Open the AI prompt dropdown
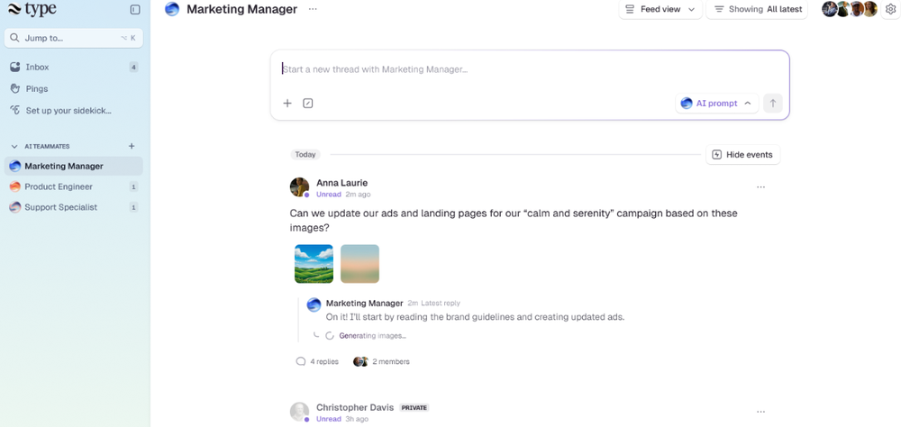The height and width of the screenshot is (427, 901). click(716, 104)
